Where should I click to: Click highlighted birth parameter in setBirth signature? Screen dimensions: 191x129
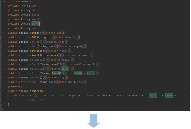pyautogui.click(x=56, y=73)
